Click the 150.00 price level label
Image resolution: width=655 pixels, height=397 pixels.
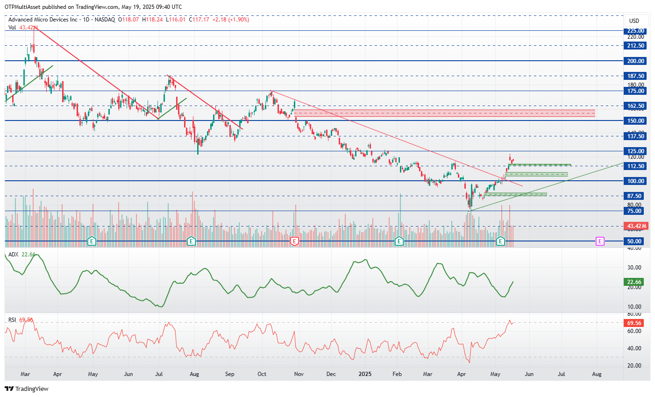coord(635,121)
